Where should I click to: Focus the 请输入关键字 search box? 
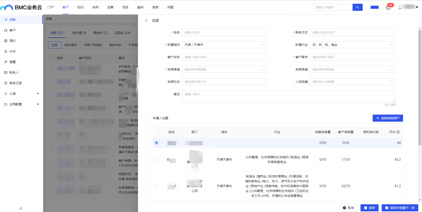[x=333, y=7]
